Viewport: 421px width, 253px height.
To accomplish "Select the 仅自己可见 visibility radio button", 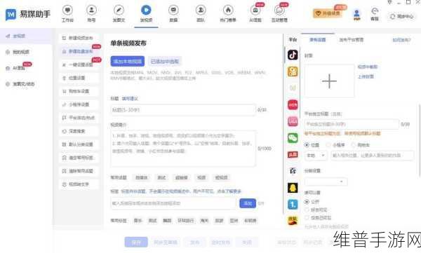I will pos(307,217).
